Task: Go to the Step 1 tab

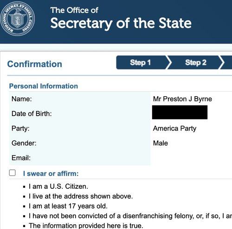Action: click(x=142, y=62)
